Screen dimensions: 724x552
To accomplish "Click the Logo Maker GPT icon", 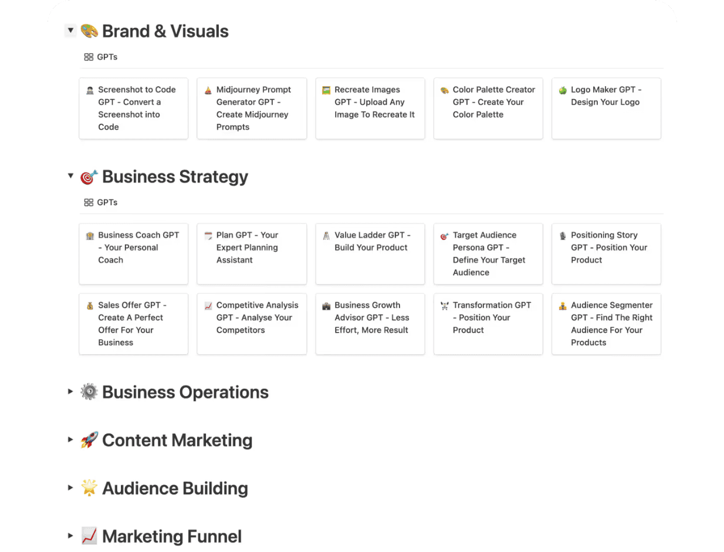I will pos(563,90).
